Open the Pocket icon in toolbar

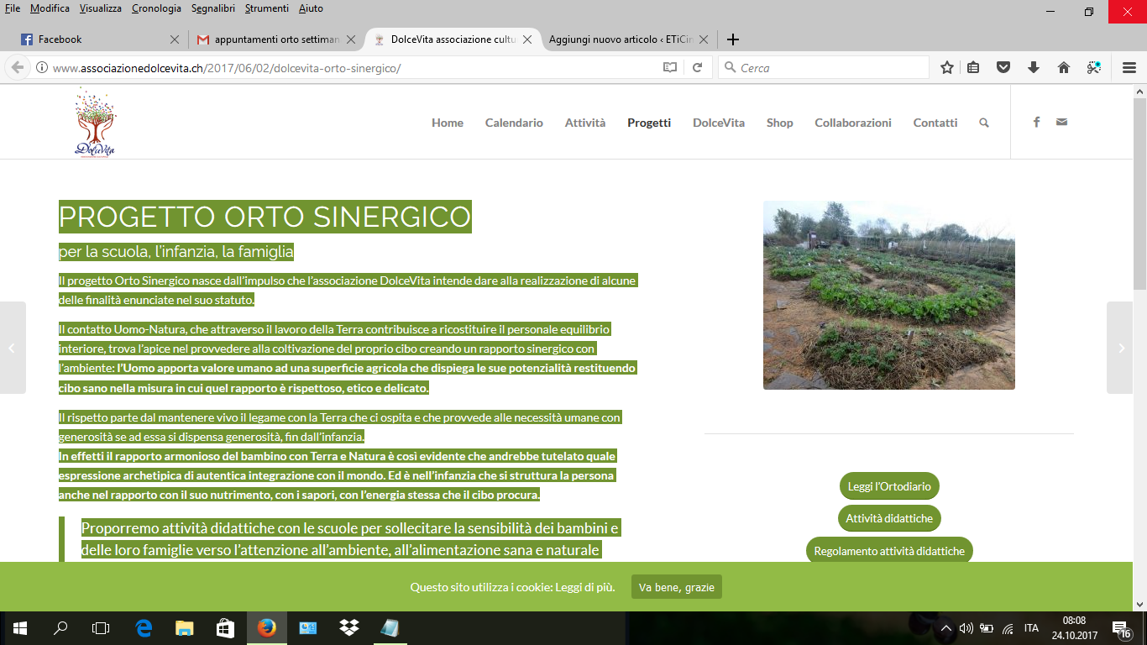tap(1003, 68)
